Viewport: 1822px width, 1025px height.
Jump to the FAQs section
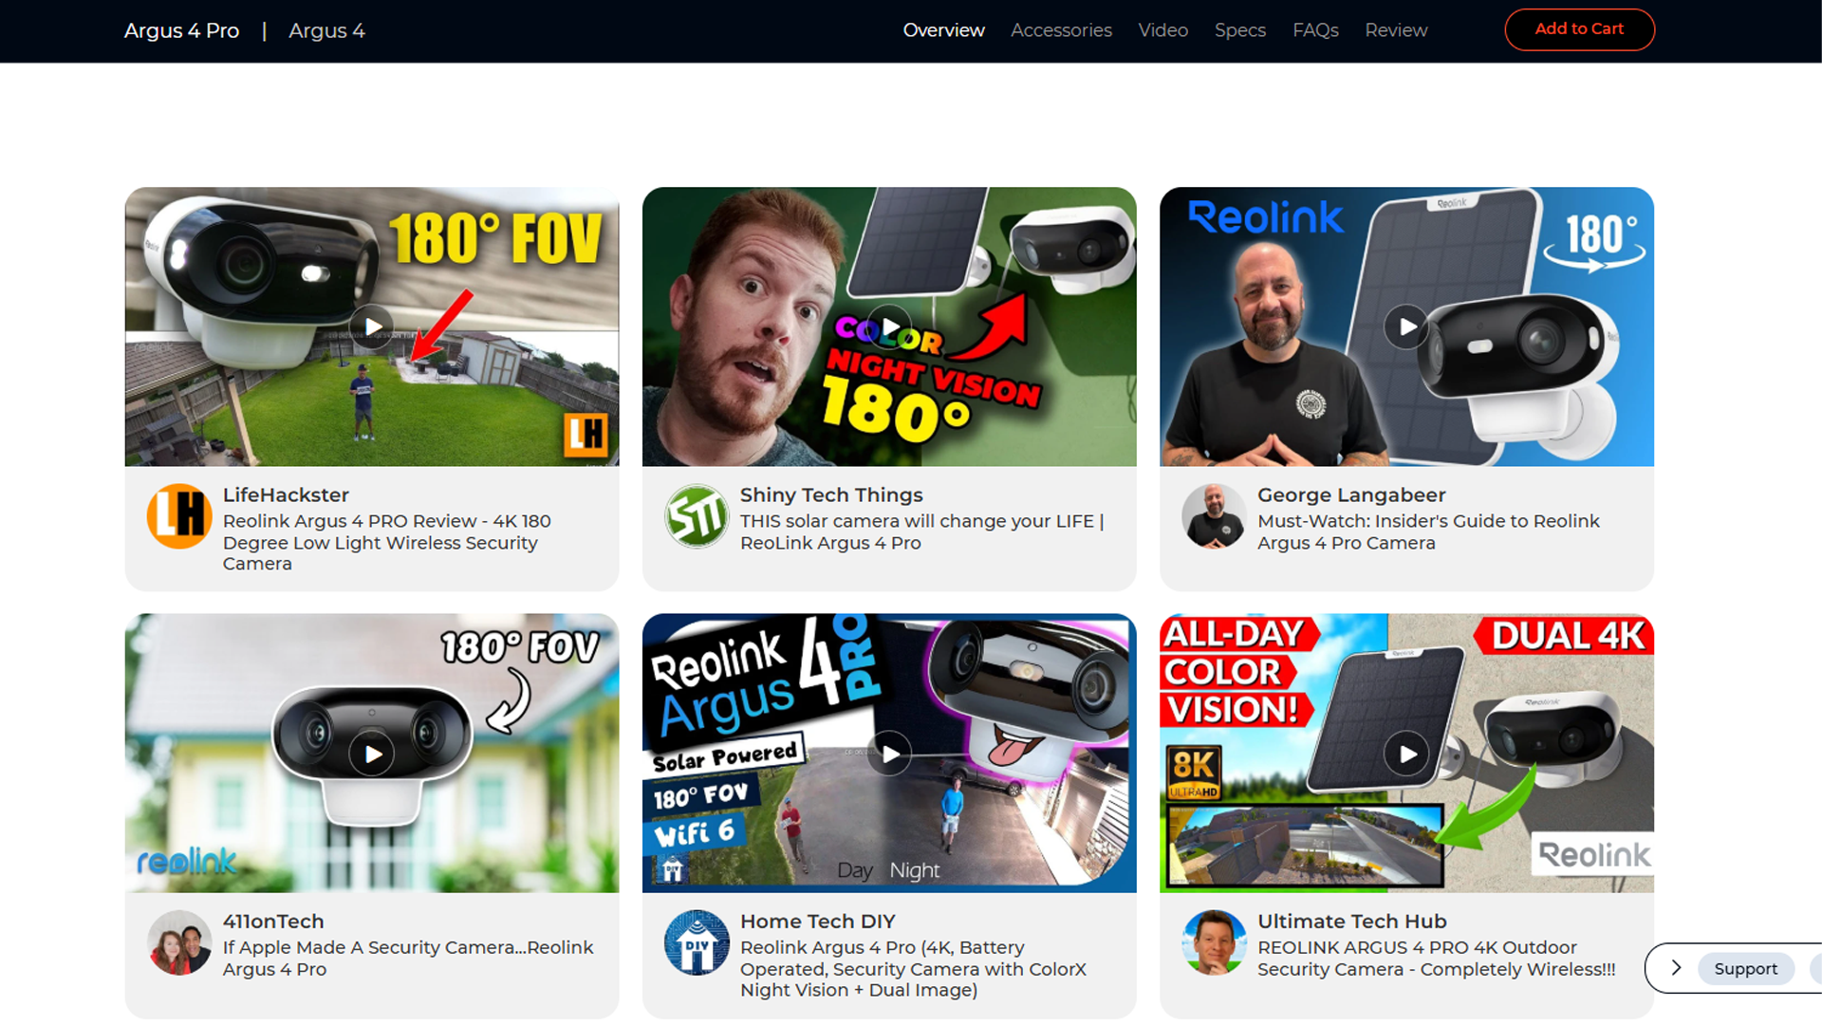1315,30
